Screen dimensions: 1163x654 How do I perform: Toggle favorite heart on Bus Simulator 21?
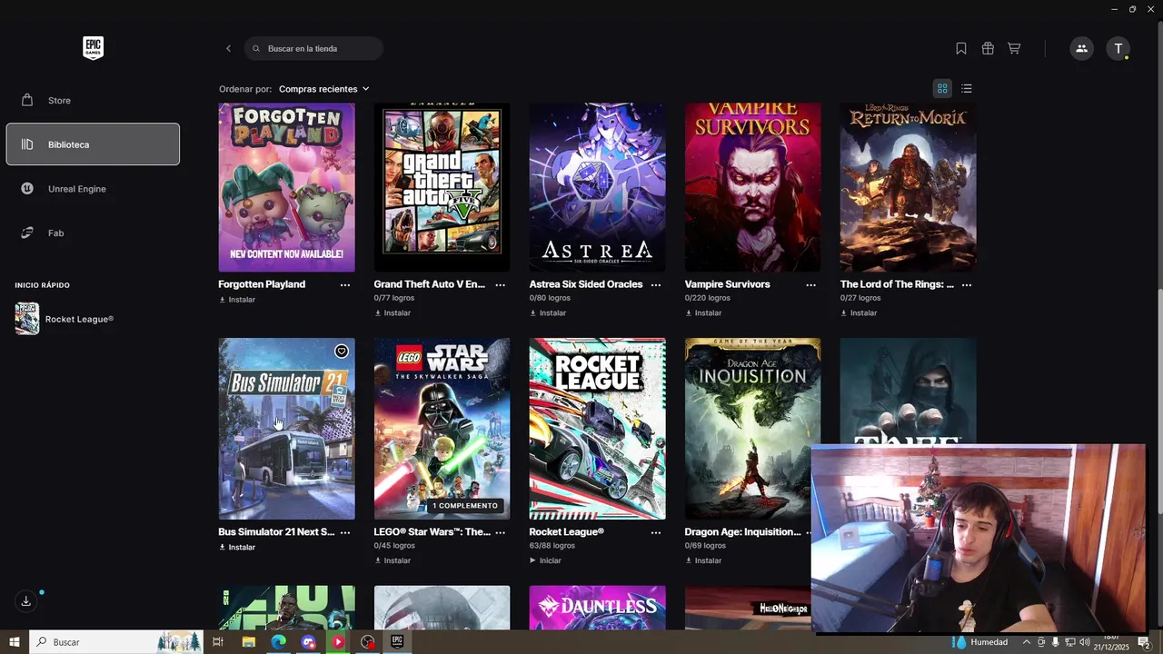pos(342,351)
